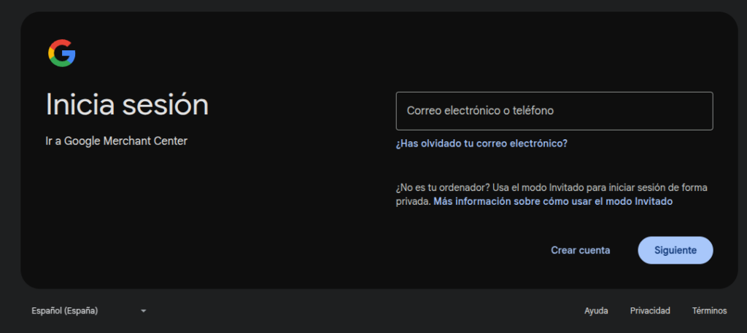Open the Términos footer link
This screenshot has height=333, width=747.
[x=709, y=311]
